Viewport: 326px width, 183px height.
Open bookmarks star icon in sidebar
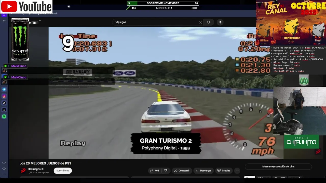click(4, 21)
